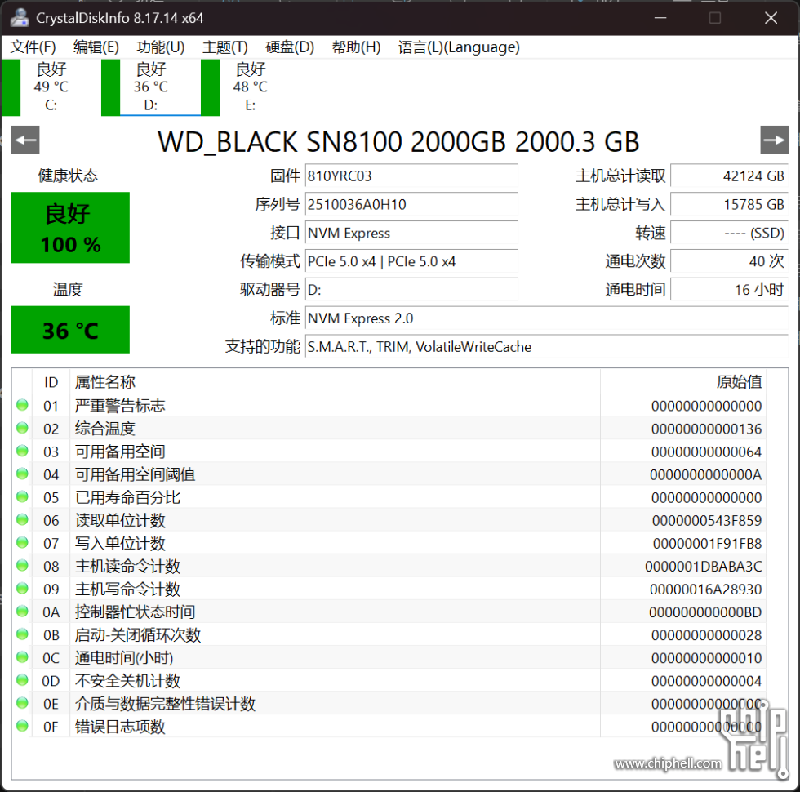Image resolution: width=800 pixels, height=792 pixels.
Task: Open the 主题(T) menu
Action: click(225, 47)
